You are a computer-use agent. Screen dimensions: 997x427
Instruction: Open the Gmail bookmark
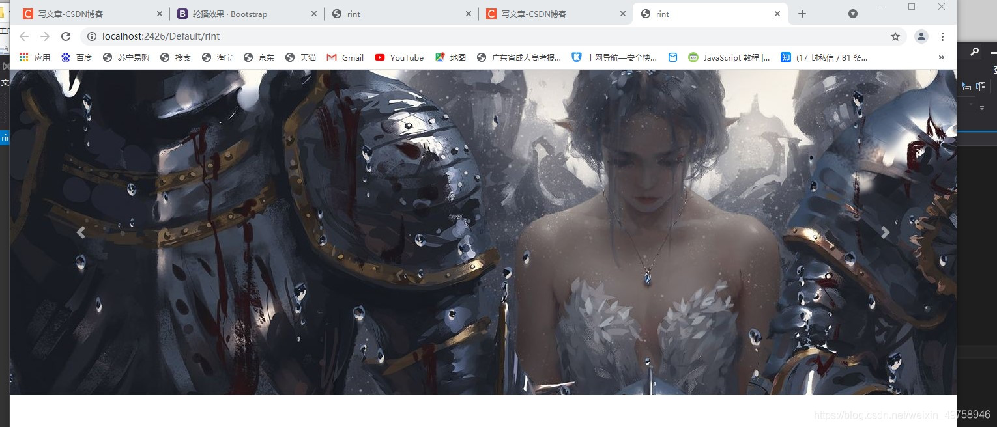point(345,57)
